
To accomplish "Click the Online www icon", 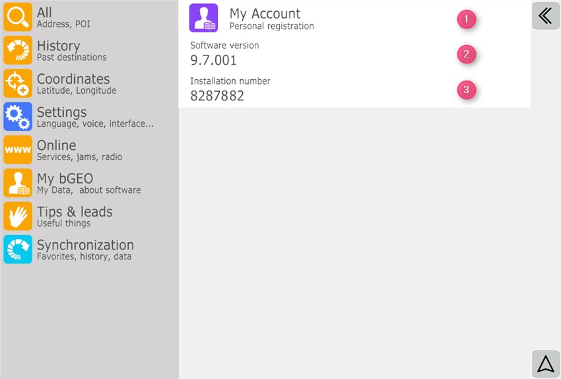I will 18,150.
